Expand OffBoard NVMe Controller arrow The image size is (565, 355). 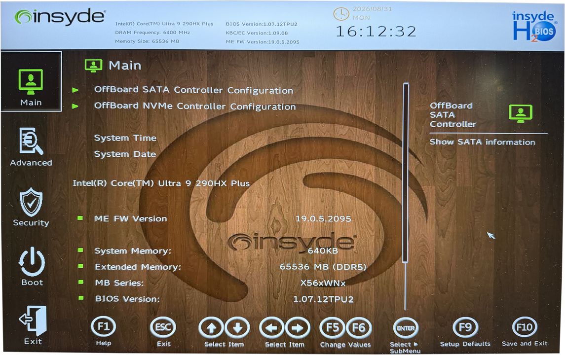click(75, 106)
